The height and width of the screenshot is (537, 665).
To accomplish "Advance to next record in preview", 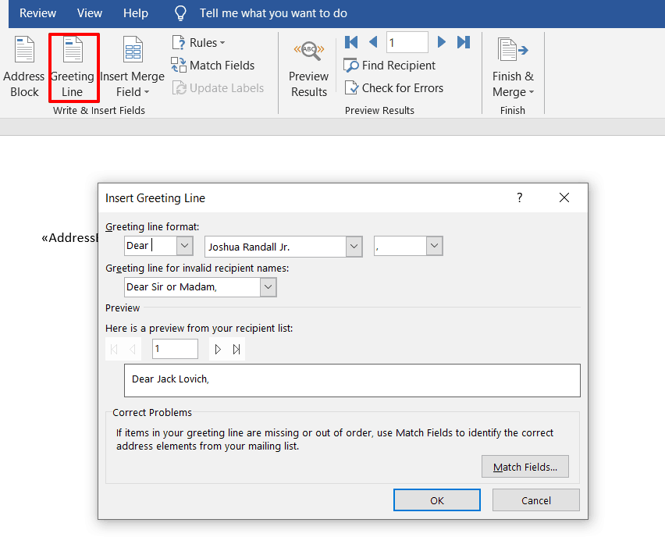I will click(x=442, y=42).
